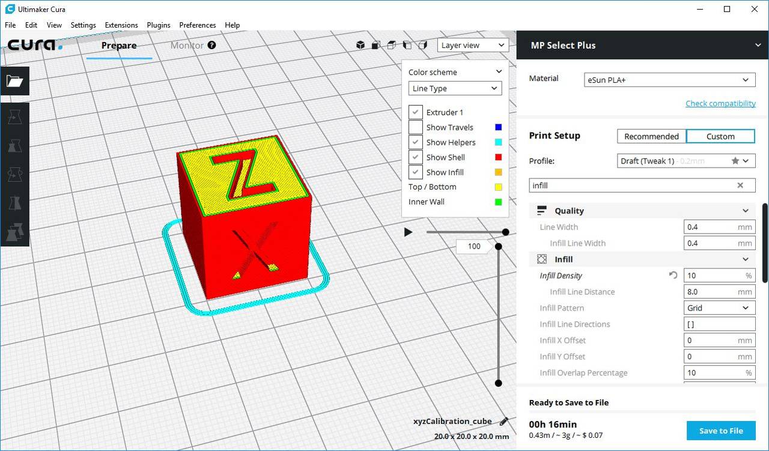Viewport: 769px width, 451px height.
Task: Click Save to File button
Action: pyautogui.click(x=721, y=431)
